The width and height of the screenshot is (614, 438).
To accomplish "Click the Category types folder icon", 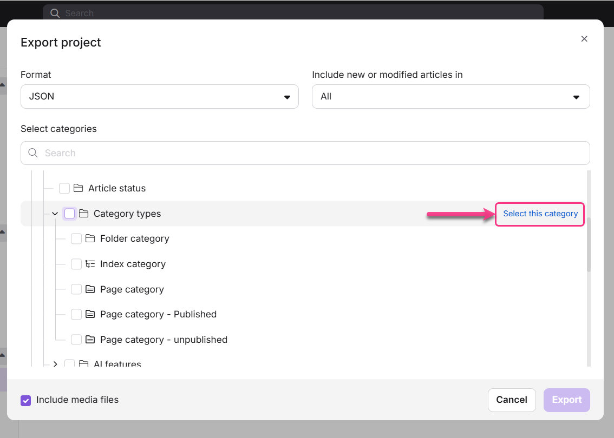I will click(x=83, y=214).
